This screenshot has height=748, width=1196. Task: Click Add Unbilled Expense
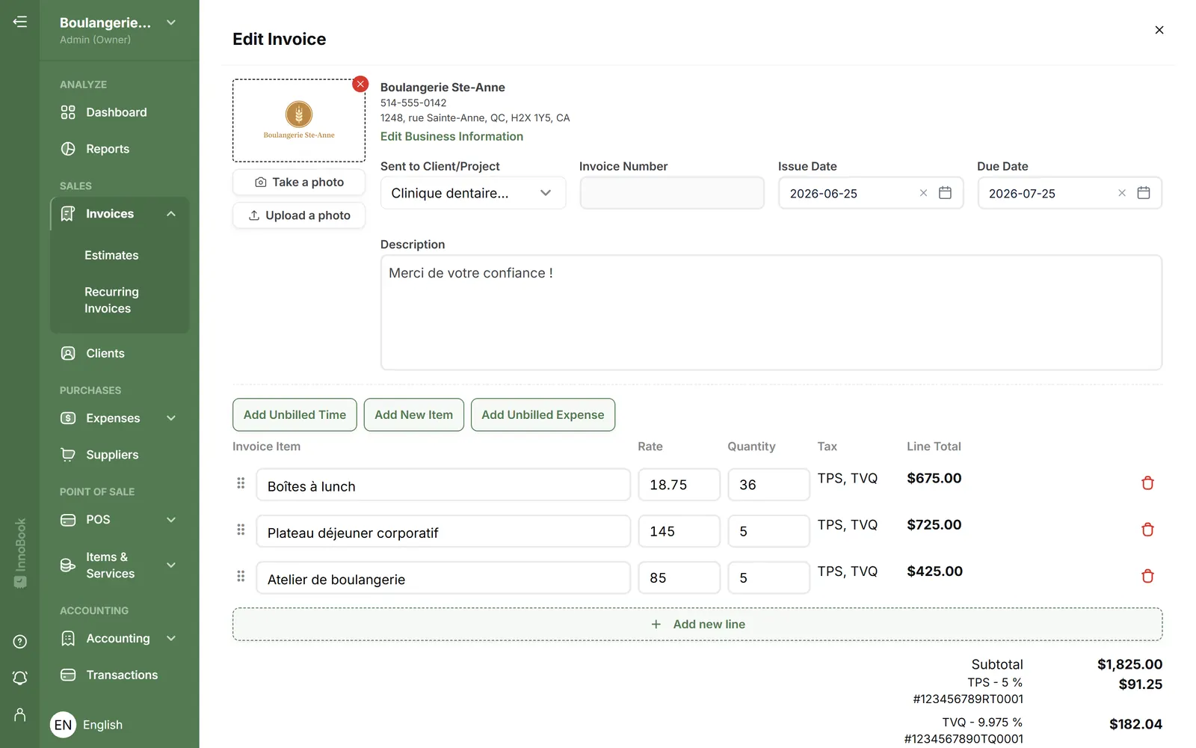point(543,414)
